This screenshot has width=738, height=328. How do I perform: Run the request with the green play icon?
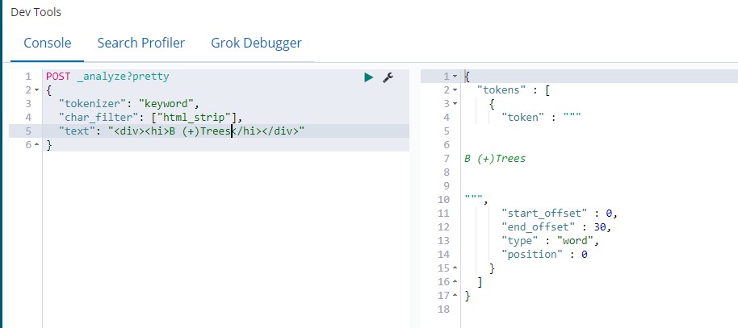tap(368, 77)
